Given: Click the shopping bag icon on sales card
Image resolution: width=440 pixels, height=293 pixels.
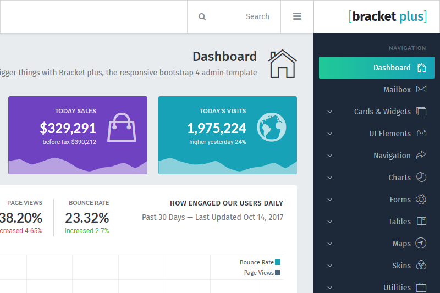Looking at the screenshot, I should click(121, 128).
